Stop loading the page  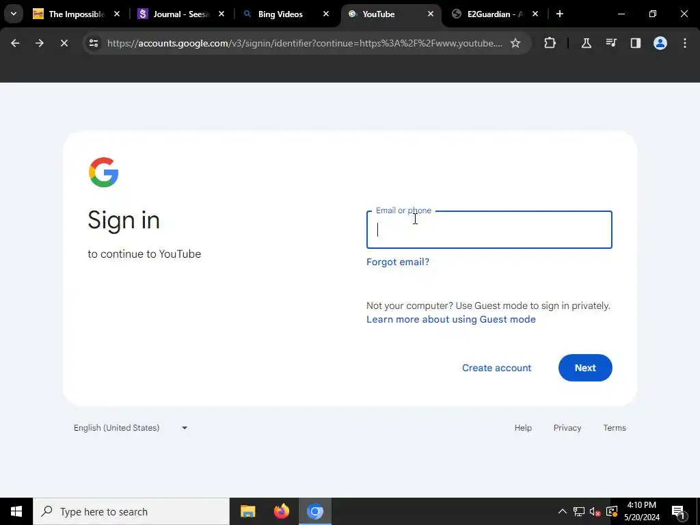(x=64, y=43)
